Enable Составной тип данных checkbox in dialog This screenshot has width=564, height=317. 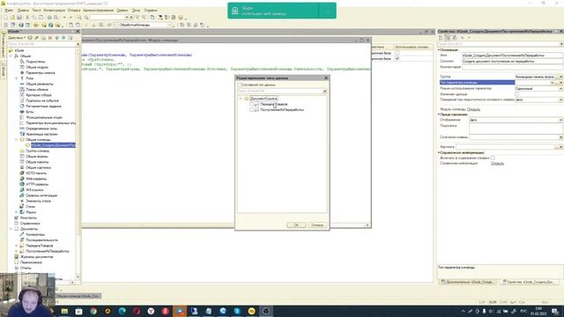tap(240, 85)
